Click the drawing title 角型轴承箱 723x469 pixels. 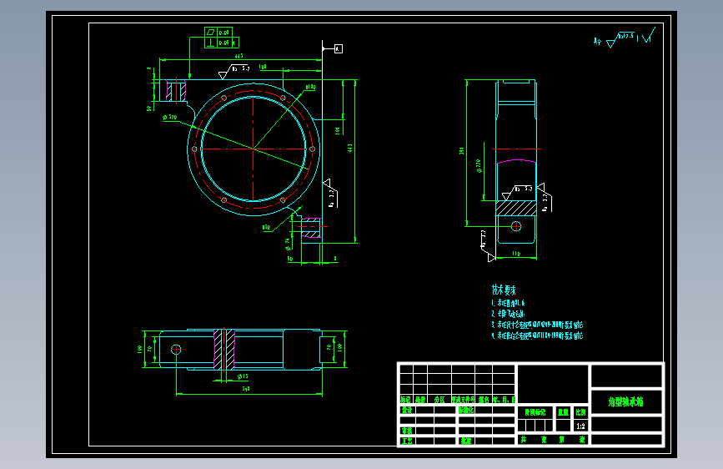tap(625, 402)
